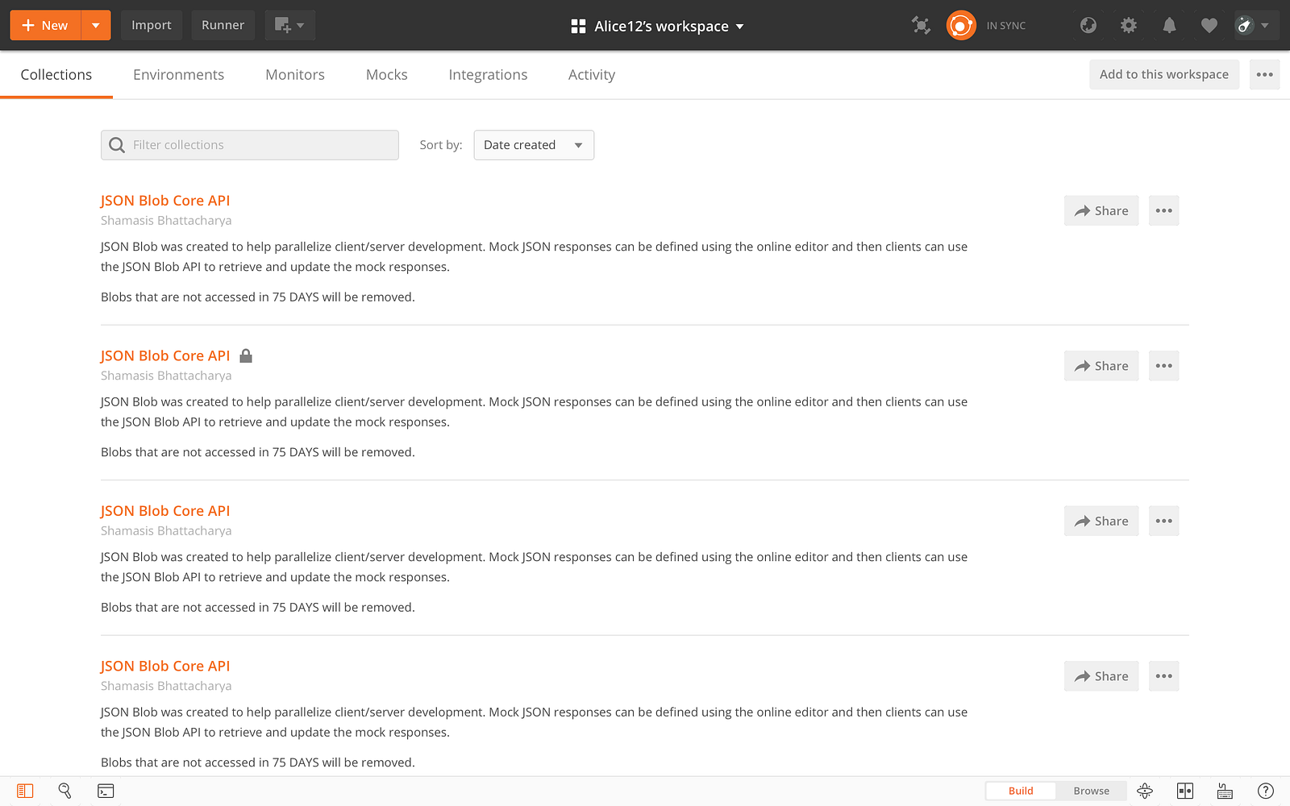Expand the New button dropdown arrow

(x=96, y=26)
